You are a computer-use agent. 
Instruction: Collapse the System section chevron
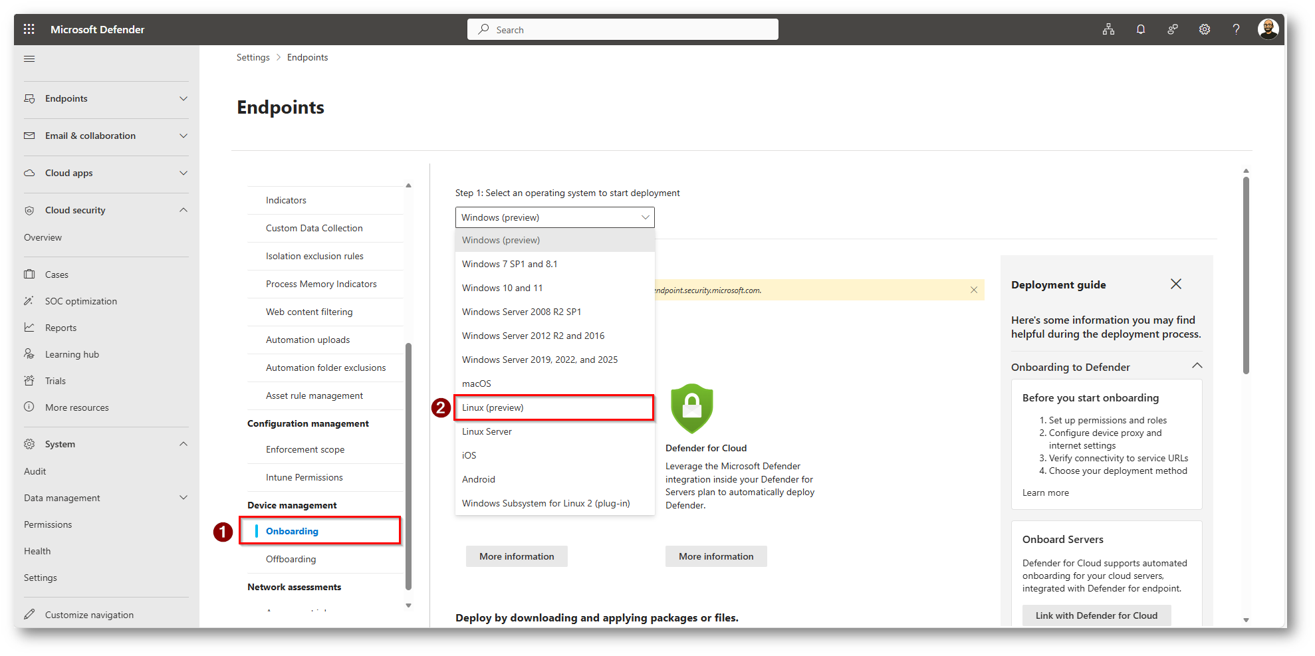point(183,444)
